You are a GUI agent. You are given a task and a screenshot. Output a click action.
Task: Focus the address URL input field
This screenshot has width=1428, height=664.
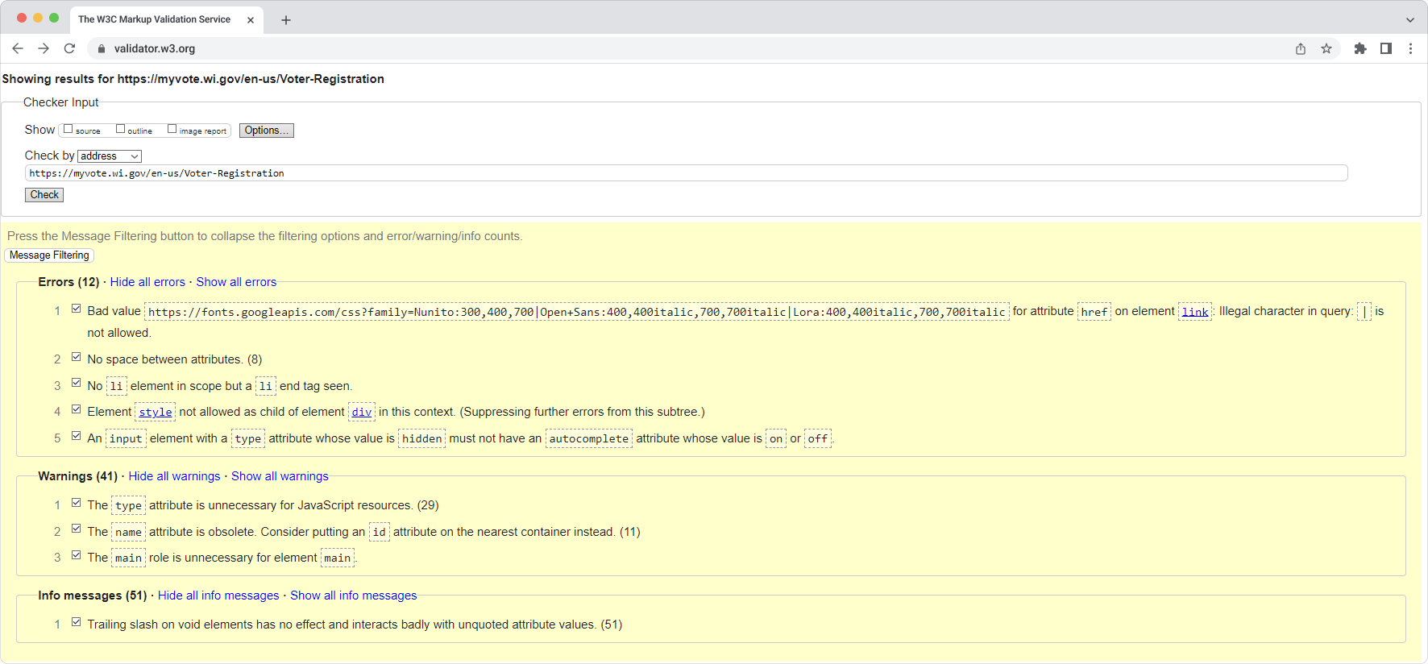pos(687,173)
